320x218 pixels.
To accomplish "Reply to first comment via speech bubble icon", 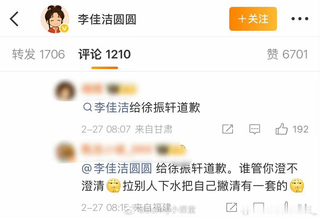I will [x=255, y=130].
